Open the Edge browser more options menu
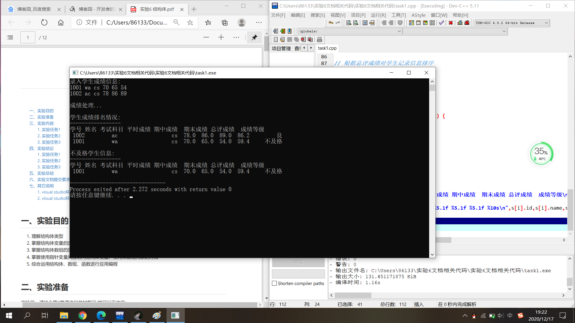 coord(259,22)
